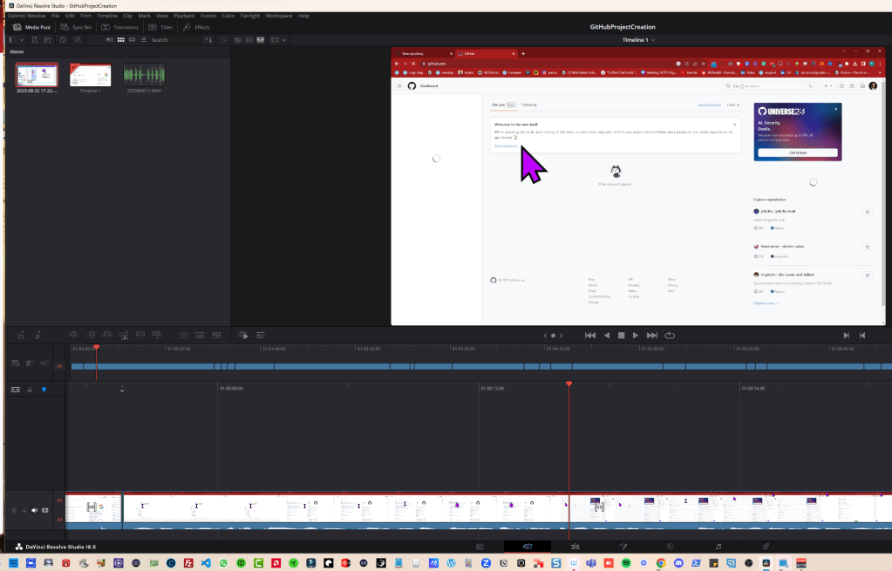Open the Transitions panel
892x571 pixels.
[x=120, y=27]
